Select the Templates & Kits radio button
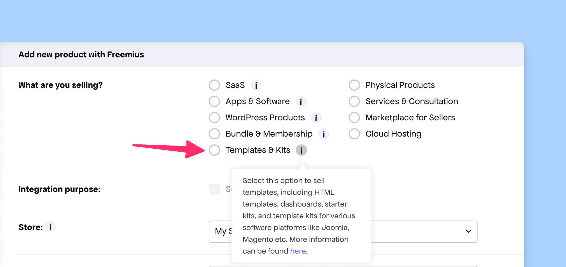 pyautogui.click(x=214, y=150)
